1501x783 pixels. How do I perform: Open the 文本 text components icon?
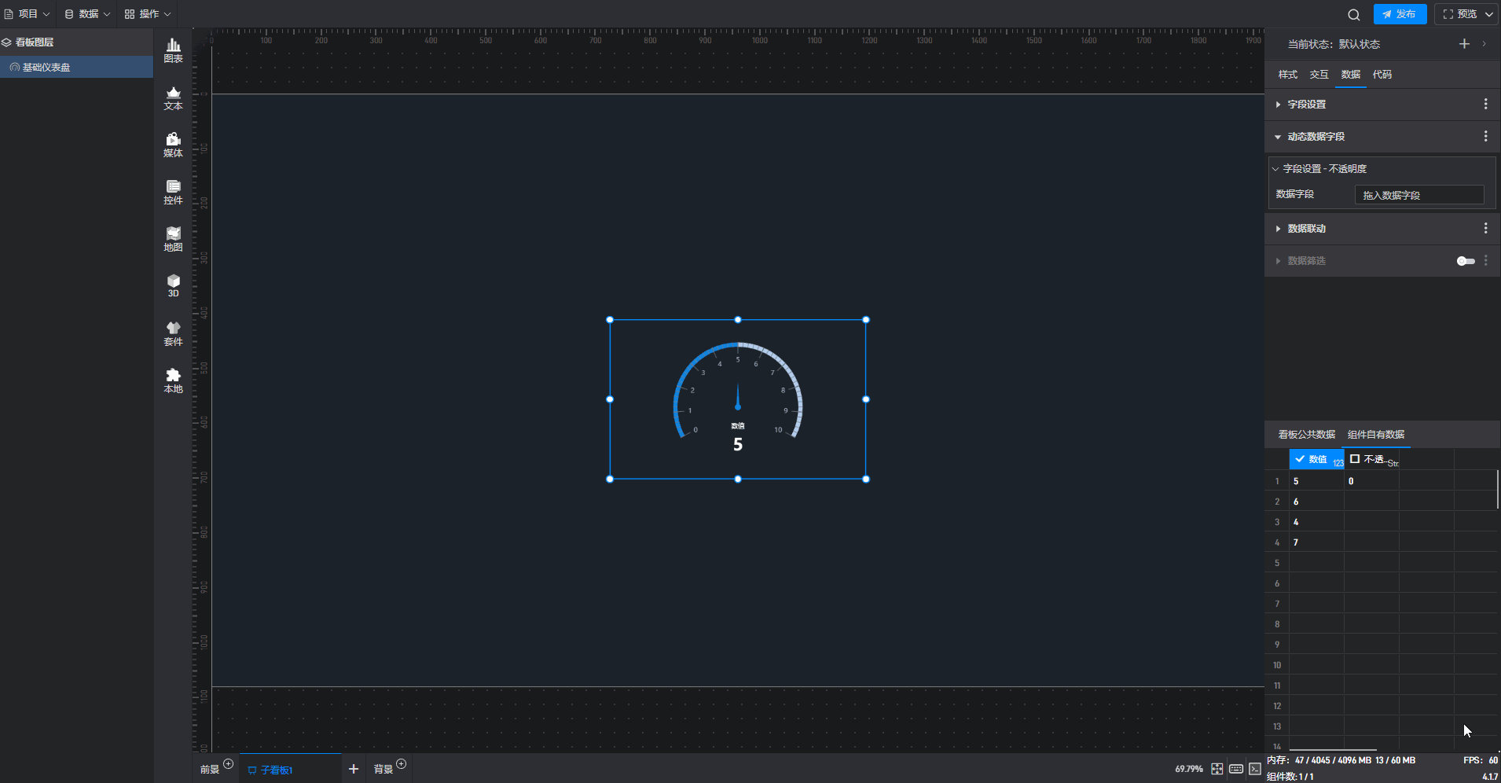tap(173, 98)
